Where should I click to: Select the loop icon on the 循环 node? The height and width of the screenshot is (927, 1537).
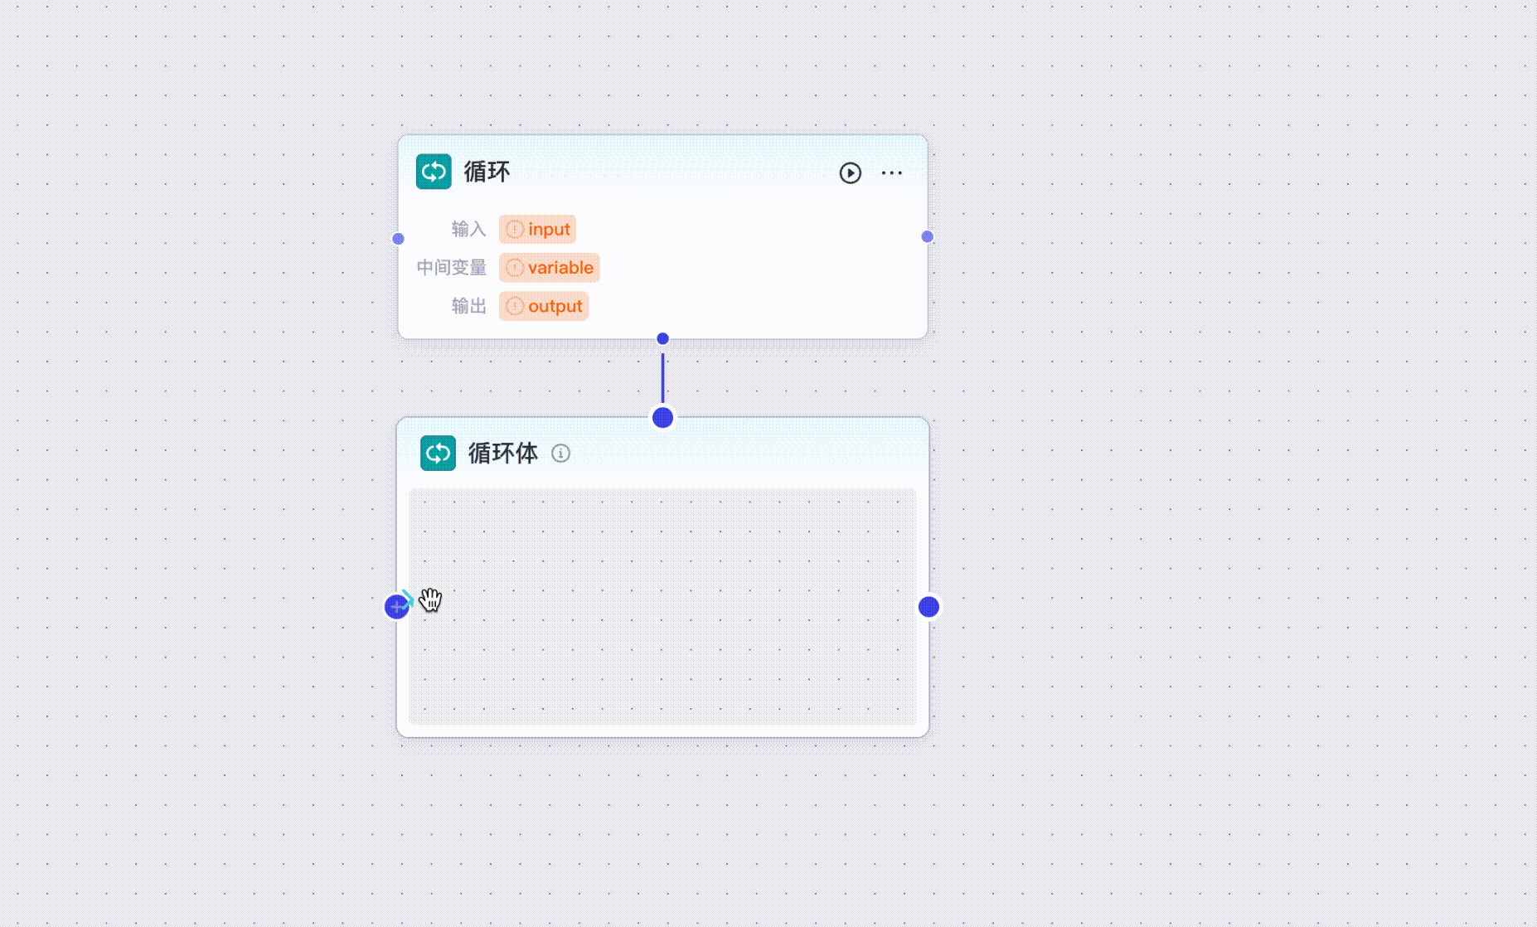(x=433, y=172)
